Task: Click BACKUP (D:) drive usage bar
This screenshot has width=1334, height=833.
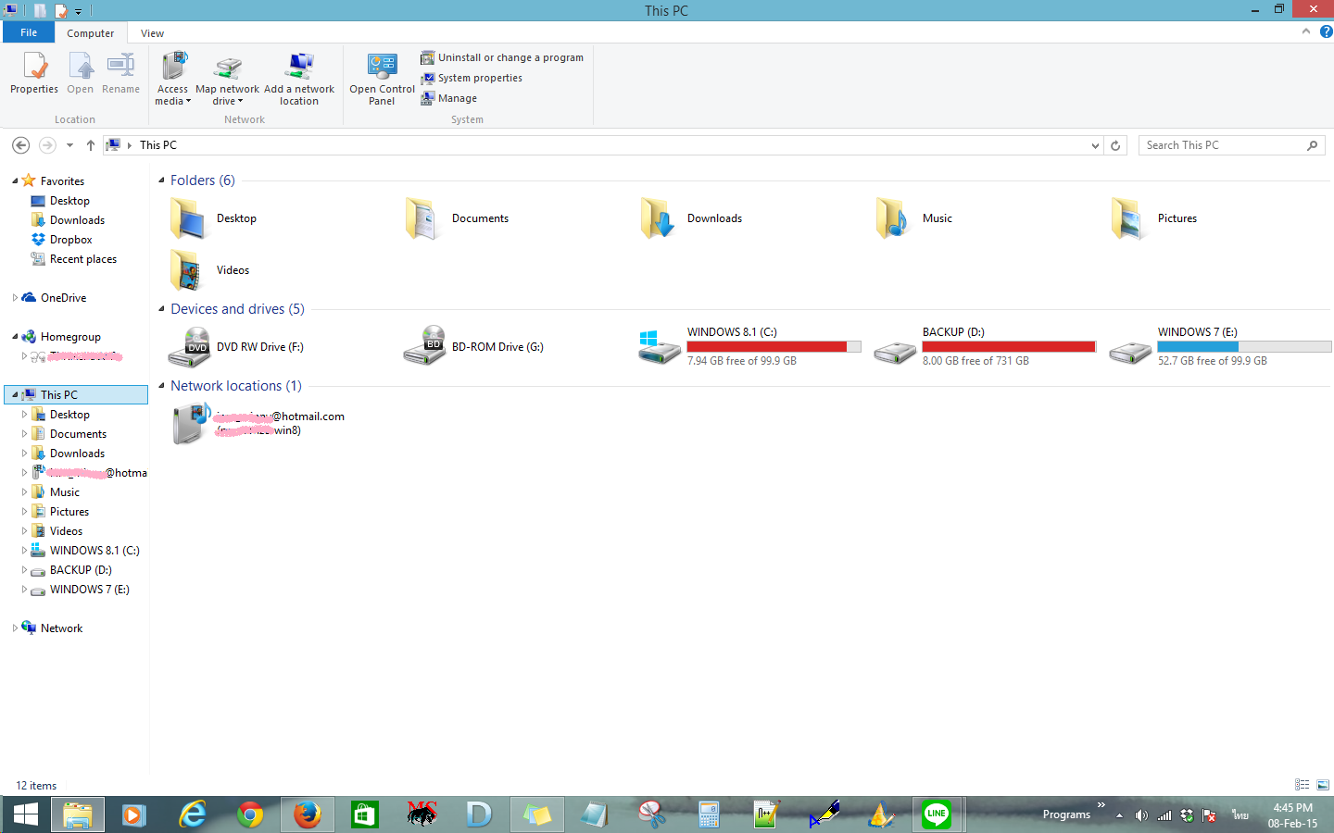Action: (1009, 347)
